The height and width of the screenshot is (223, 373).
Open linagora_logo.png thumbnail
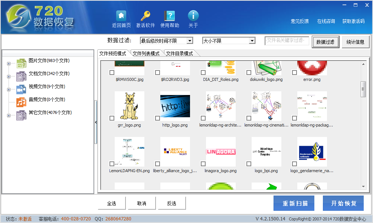click(221, 152)
